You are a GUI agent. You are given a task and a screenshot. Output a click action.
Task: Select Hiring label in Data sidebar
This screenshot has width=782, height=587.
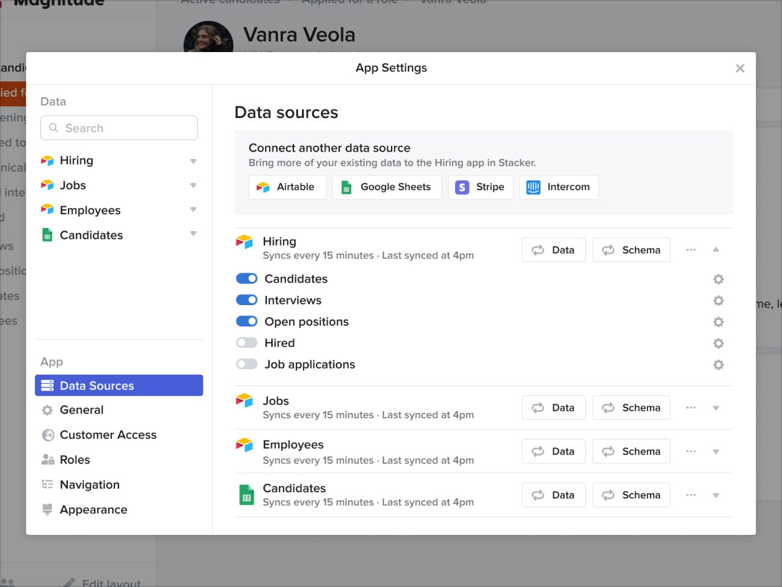coord(76,160)
